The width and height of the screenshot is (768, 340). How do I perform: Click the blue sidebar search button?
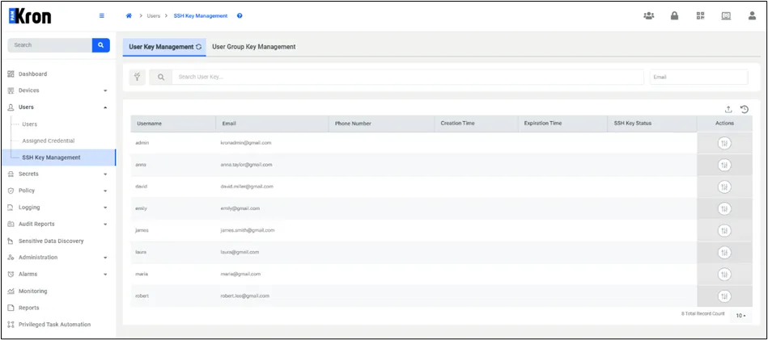(x=100, y=45)
